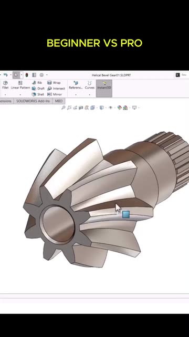Open the Apply Scene icon
Screen dimensions: 189x337
(x=125, y=107)
